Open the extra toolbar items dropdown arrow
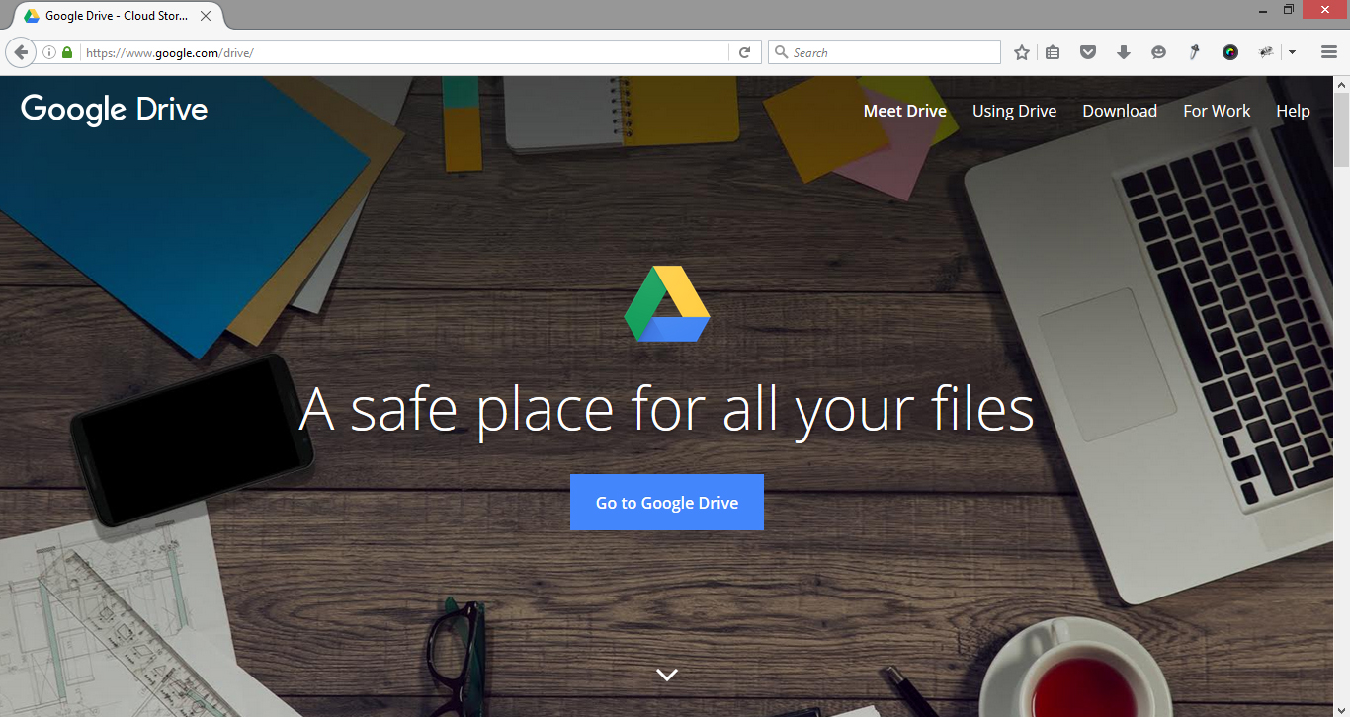Image resolution: width=1350 pixels, height=717 pixels. 1292,51
